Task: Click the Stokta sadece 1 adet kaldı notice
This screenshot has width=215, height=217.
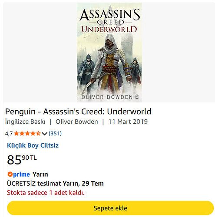Action: (x=46, y=193)
